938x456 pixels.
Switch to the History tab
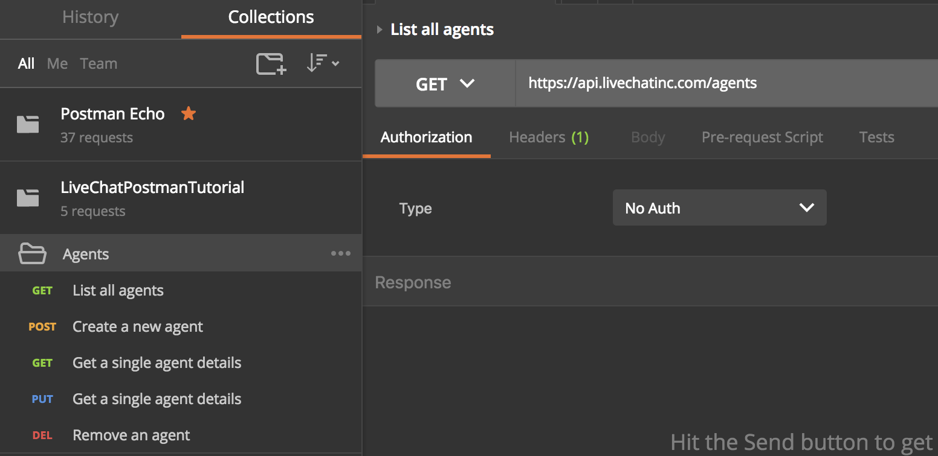coord(90,17)
